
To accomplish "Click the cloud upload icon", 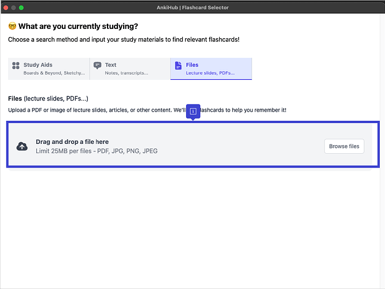I will pos(22,146).
